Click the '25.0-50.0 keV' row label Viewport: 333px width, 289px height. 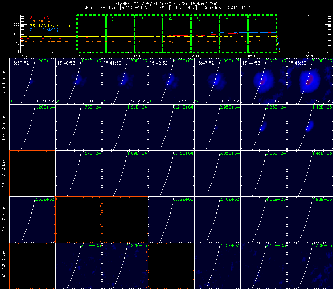tap(4, 220)
